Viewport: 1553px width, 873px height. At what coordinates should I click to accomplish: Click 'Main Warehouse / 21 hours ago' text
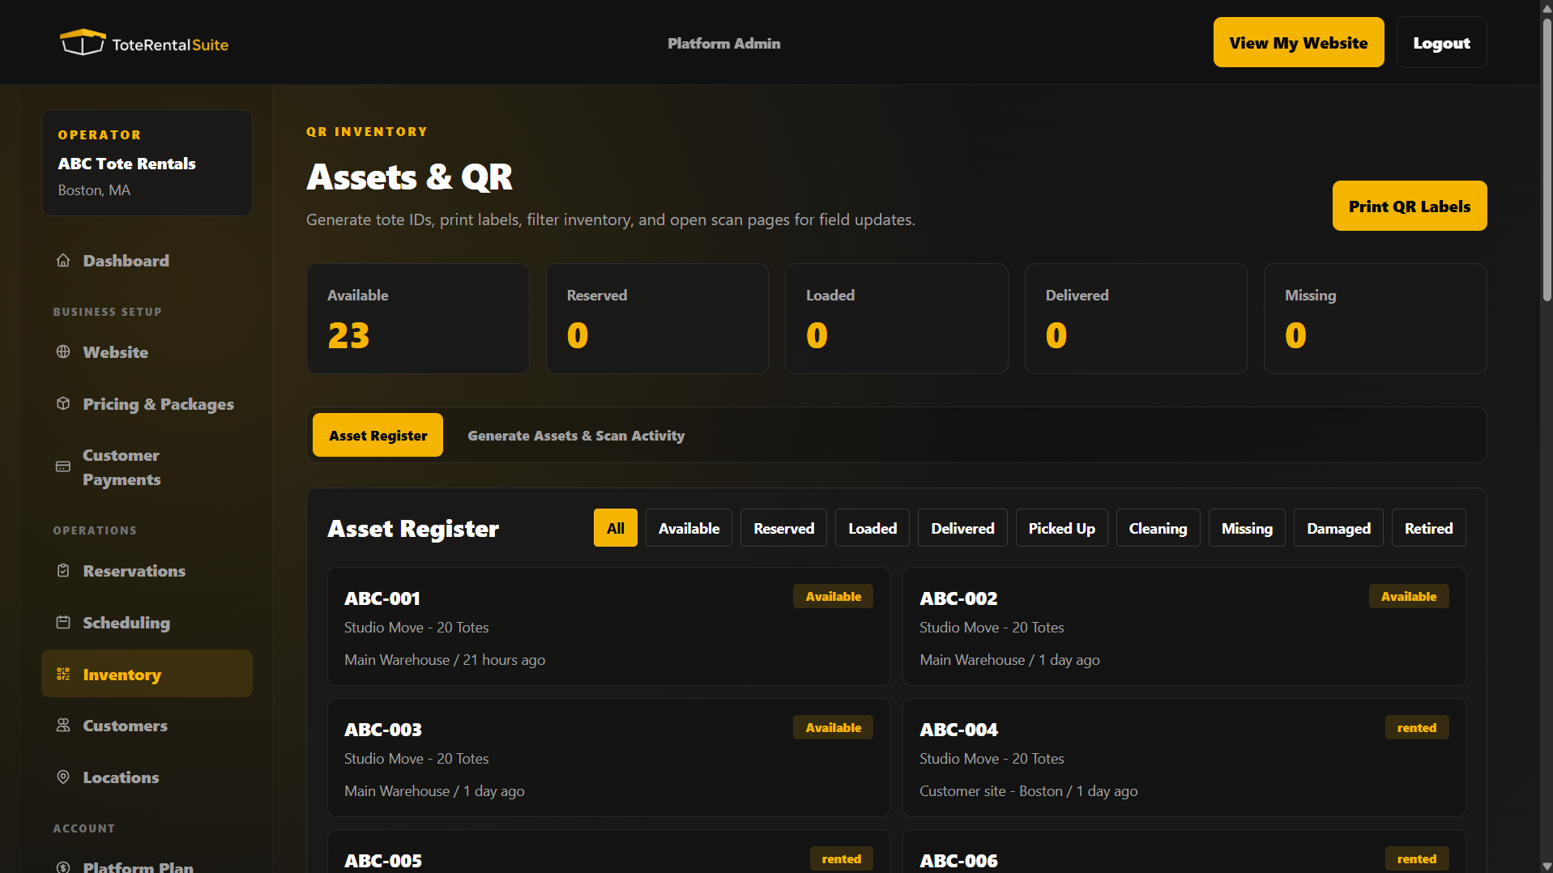pyautogui.click(x=444, y=659)
